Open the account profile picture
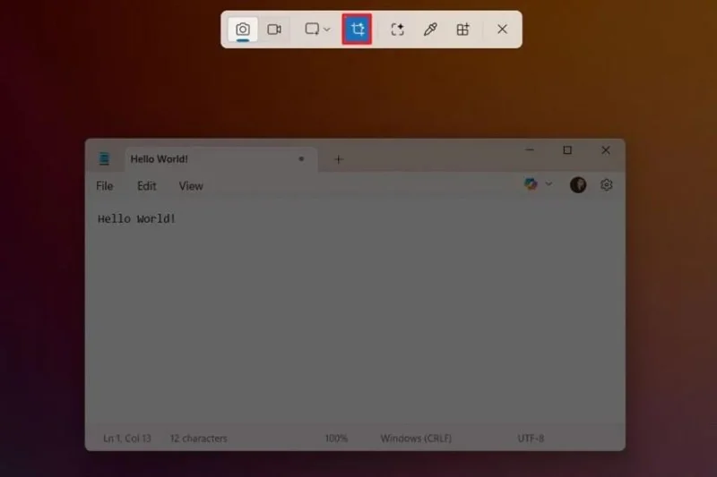The width and height of the screenshot is (717, 477). click(x=578, y=185)
